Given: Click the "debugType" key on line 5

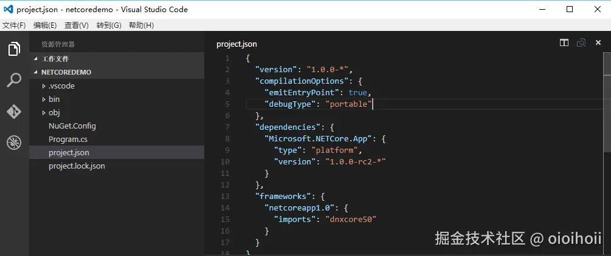Looking at the screenshot, I should click(x=291, y=104).
